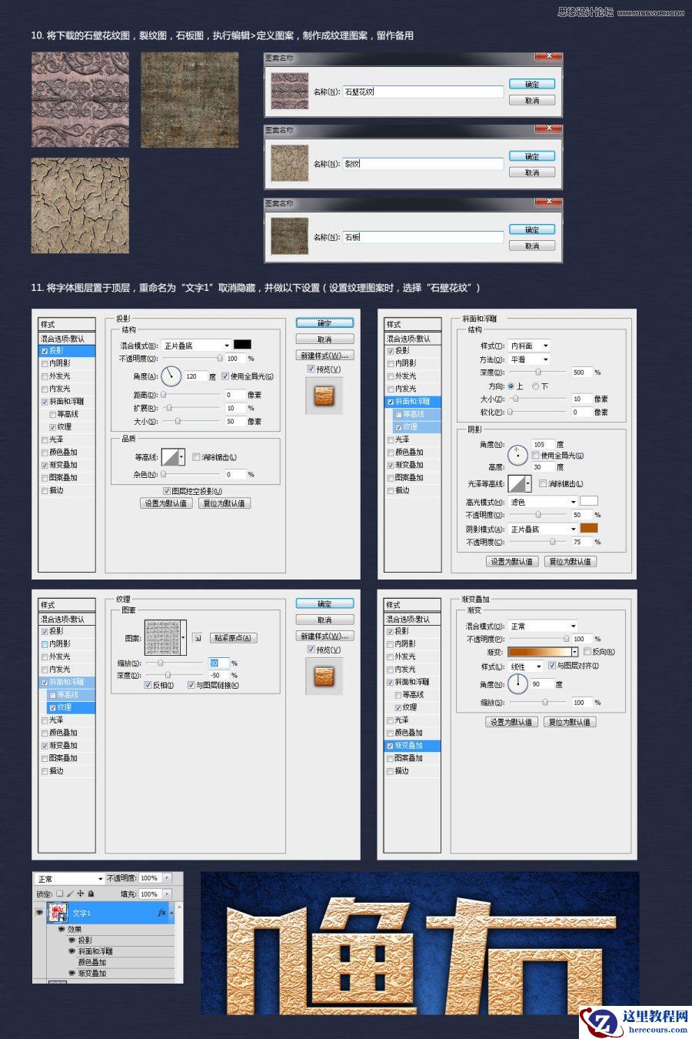The image size is (692, 1039).
Task: Open the 正片叠底 blend mode dropdown
Action: click(x=195, y=344)
